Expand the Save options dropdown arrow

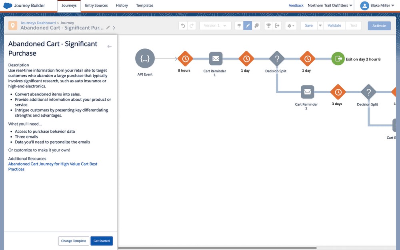(320, 26)
